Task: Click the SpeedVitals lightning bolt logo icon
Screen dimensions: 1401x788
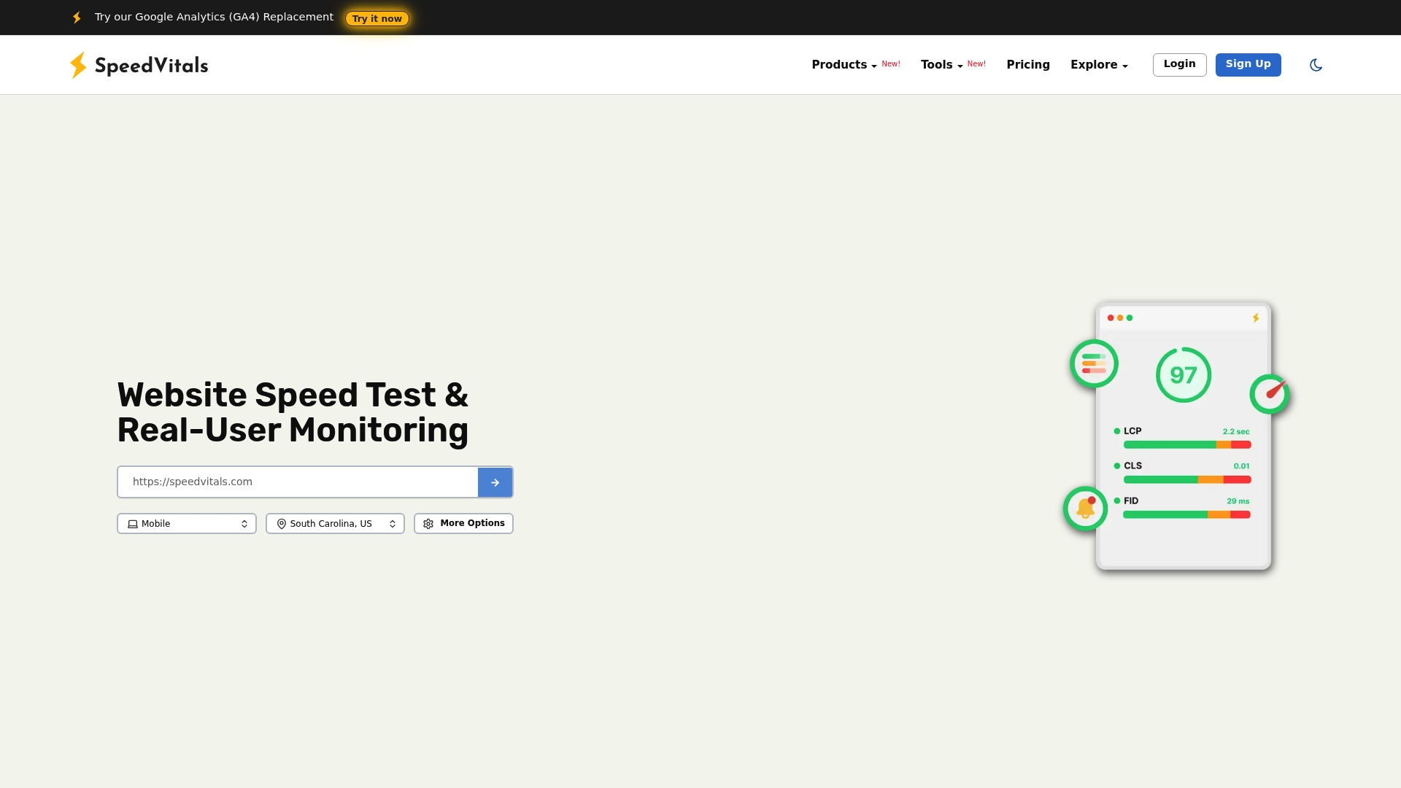Action: tap(79, 65)
